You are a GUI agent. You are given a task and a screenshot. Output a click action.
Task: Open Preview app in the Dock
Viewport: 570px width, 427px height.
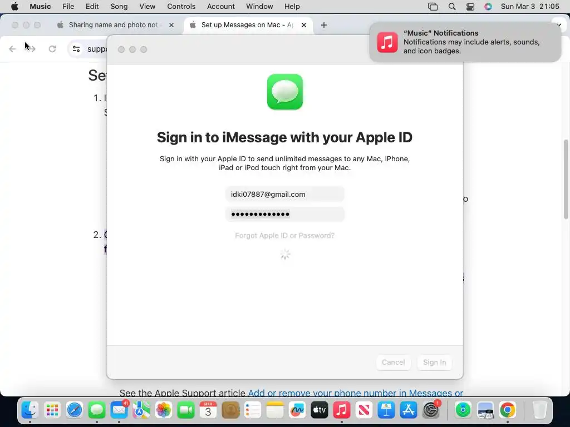click(485, 410)
